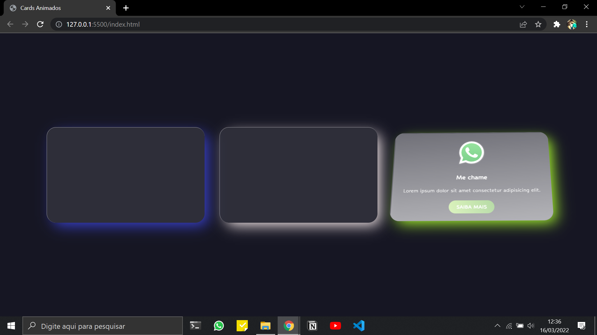Open the Chrome profile avatar
The width and height of the screenshot is (597, 335).
(572, 24)
